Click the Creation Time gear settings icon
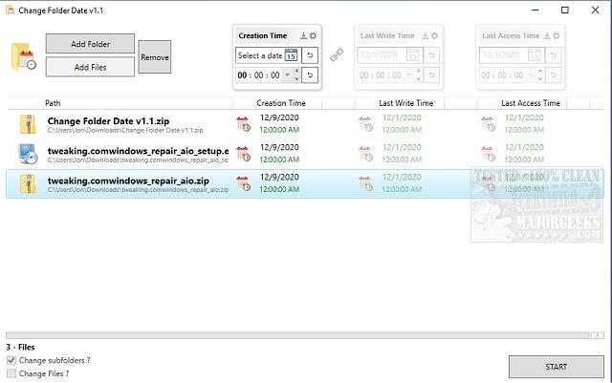The image size is (612, 383). (313, 35)
